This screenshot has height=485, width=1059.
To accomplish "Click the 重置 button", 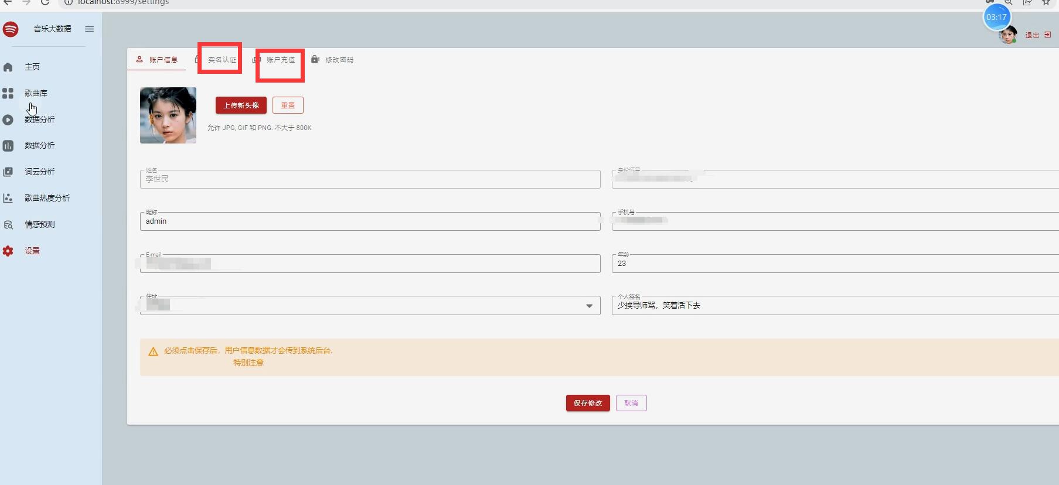I will click(x=288, y=105).
